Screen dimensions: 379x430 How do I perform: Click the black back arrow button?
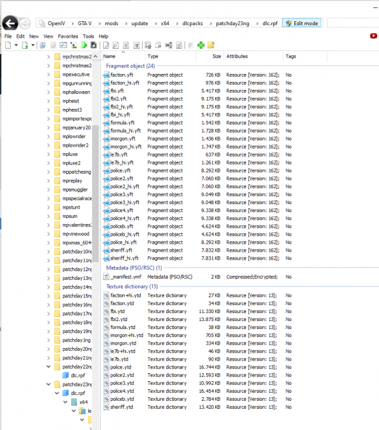pyautogui.click(x=10, y=24)
